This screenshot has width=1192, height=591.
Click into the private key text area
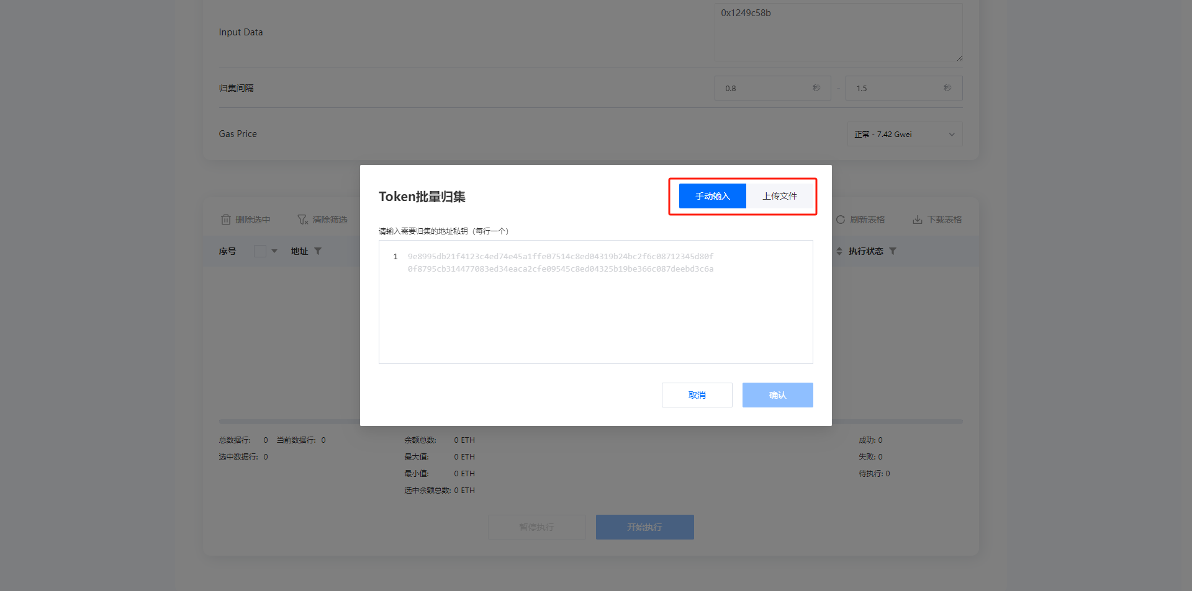point(595,310)
